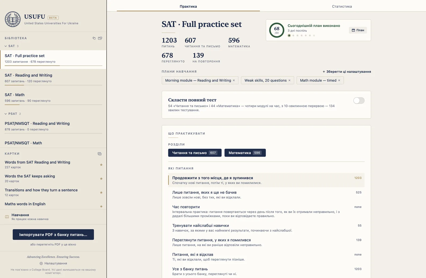This screenshot has height=278, width=426.
Task: Click the 596 Математика stat
Action: pyautogui.click(x=239, y=42)
